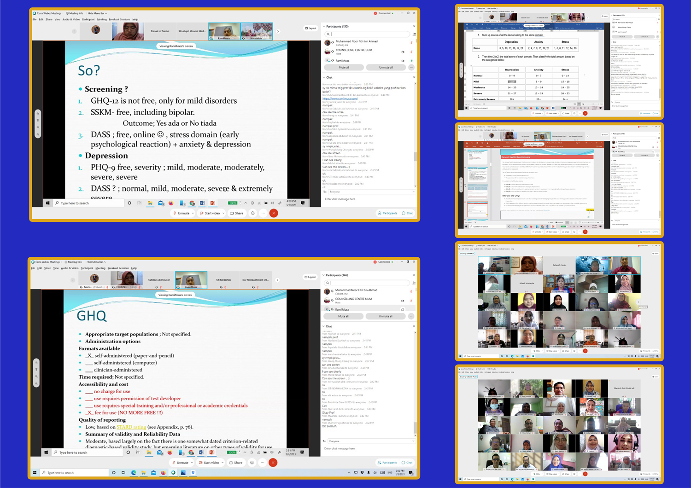Click Mute all in 'So?' slide window
Image resolution: width=691 pixels, height=488 pixels.
(x=344, y=67)
